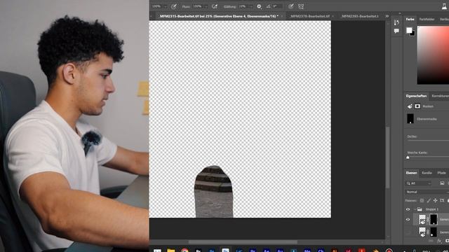Click the brush angle value field
The image size is (449, 252).
coord(277,6)
